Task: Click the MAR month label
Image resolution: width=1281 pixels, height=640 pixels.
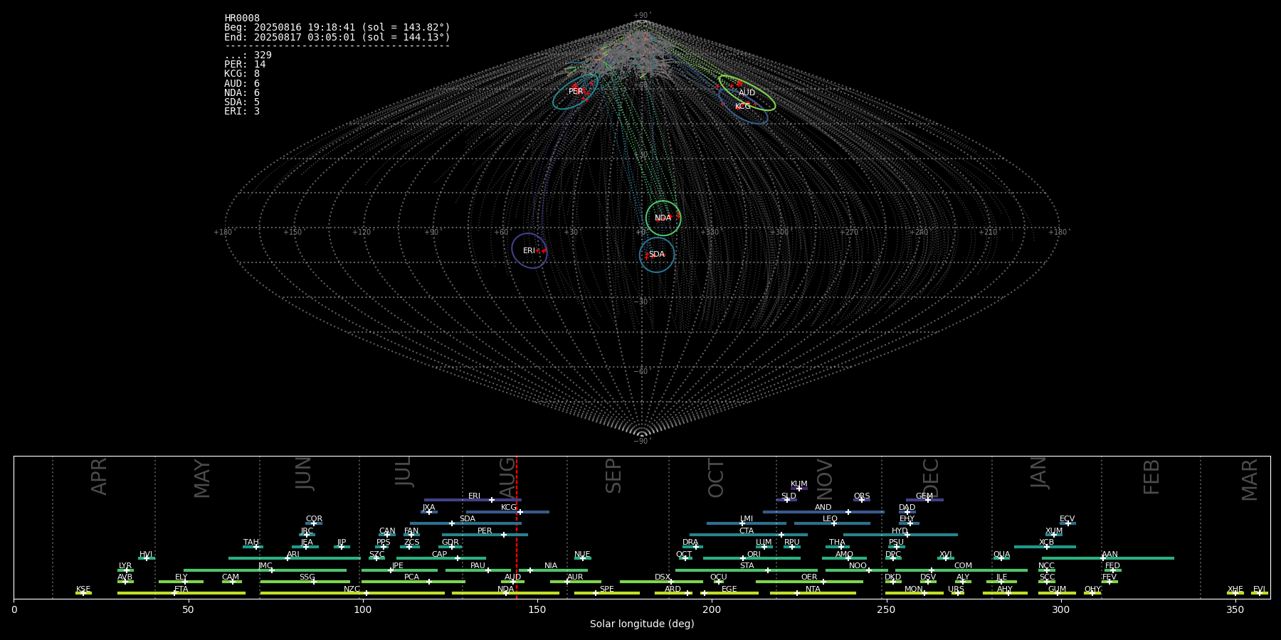Action: 1250,479
